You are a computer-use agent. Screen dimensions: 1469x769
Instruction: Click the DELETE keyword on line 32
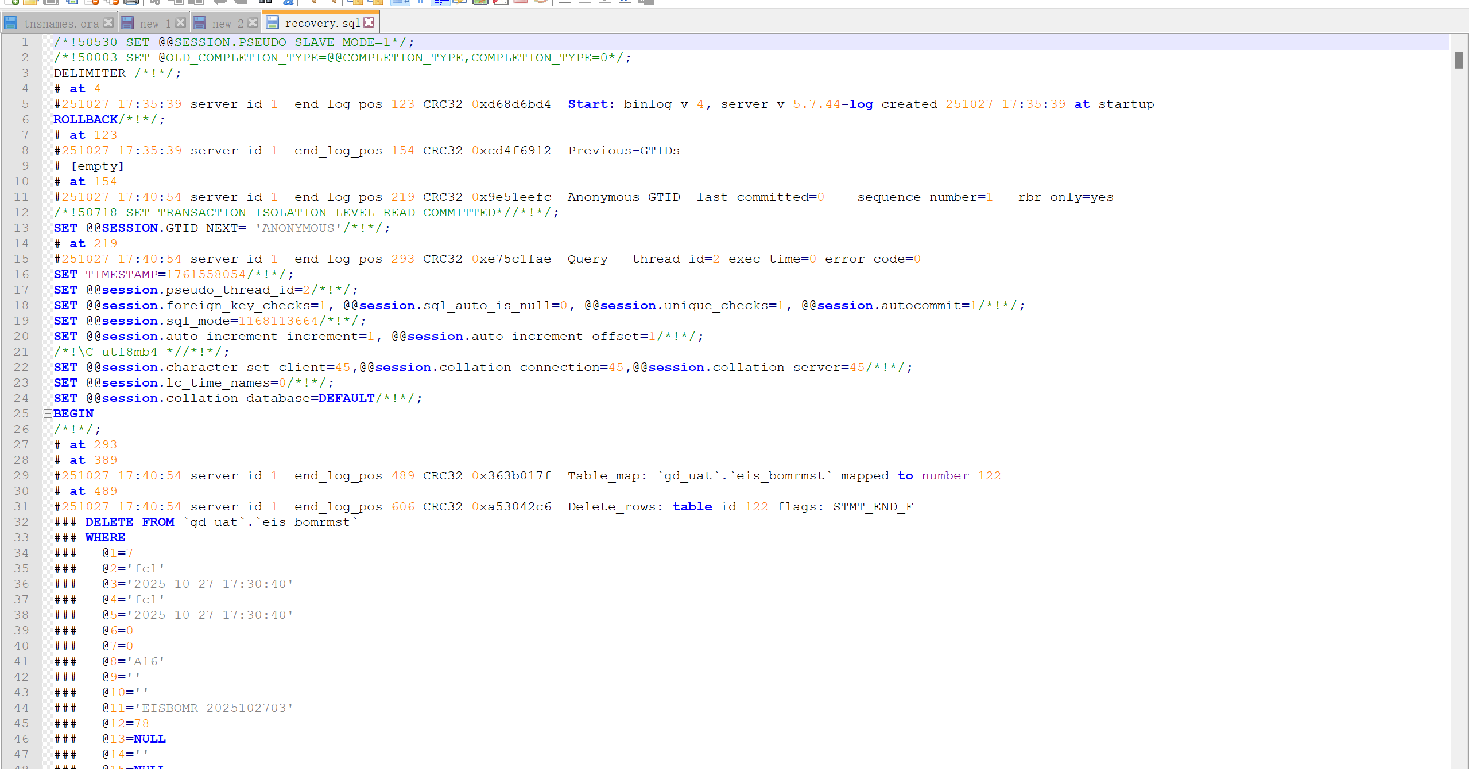(x=109, y=522)
